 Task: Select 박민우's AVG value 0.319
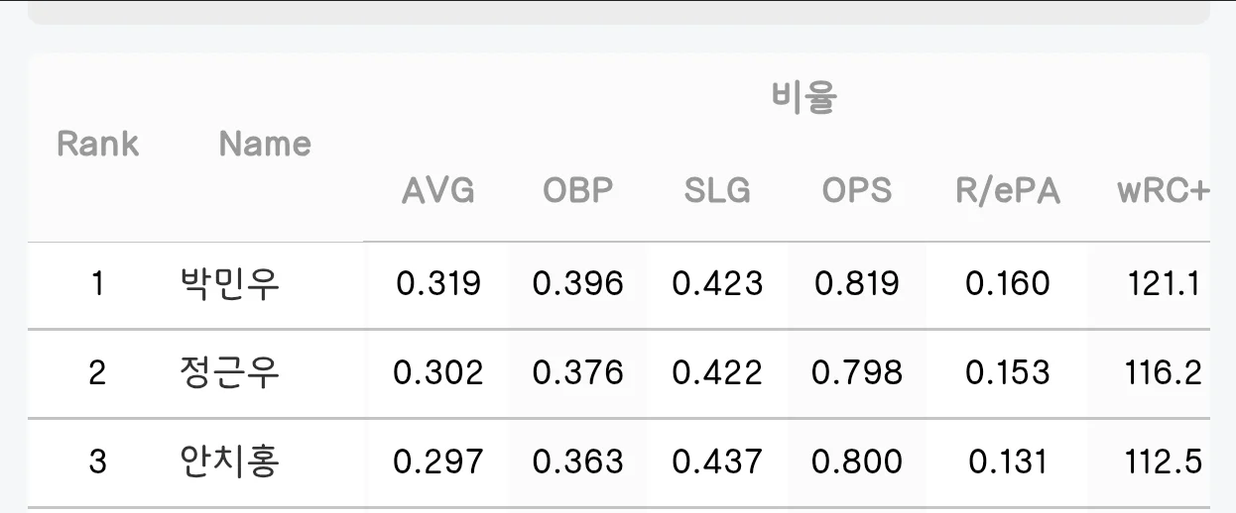pos(438,284)
